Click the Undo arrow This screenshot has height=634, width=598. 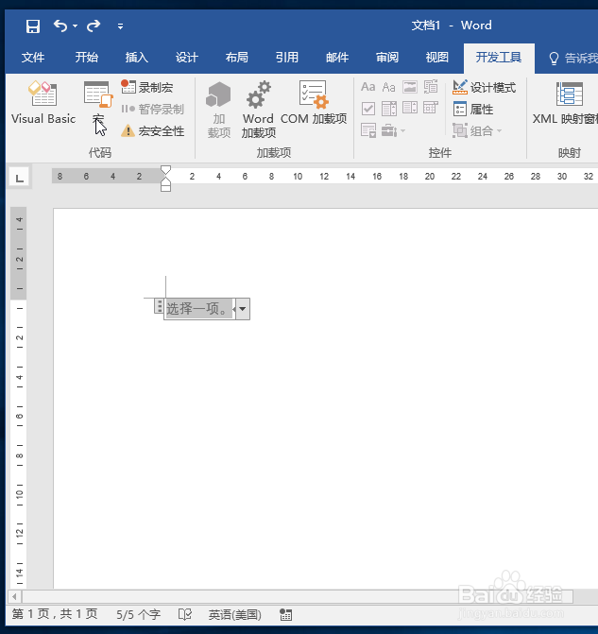coord(60,26)
